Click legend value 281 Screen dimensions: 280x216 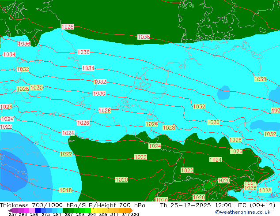pos(57,214)
